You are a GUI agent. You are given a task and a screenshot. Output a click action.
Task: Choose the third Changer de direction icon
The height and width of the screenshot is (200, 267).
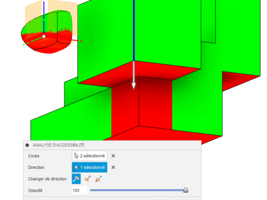click(x=98, y=179)
